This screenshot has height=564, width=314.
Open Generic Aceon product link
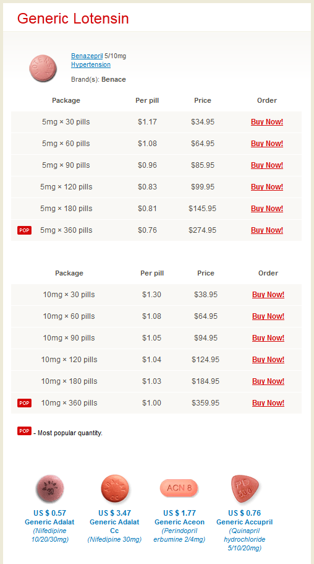(179, 522)
